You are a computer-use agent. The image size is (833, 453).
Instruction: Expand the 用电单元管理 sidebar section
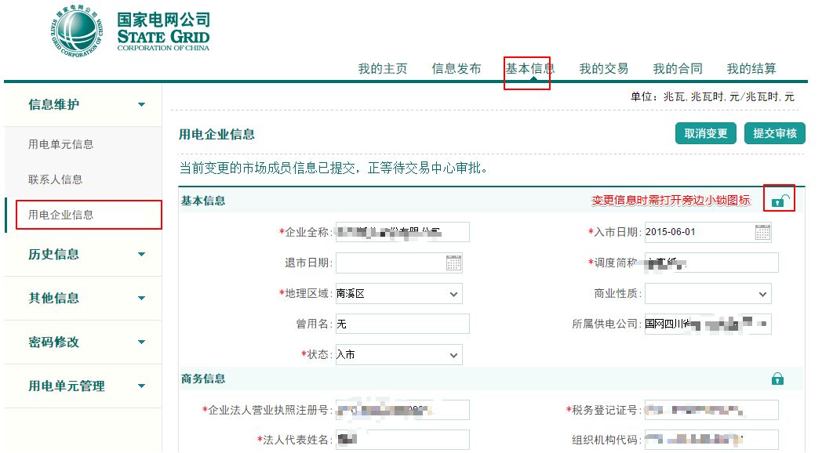click(141, 386)
